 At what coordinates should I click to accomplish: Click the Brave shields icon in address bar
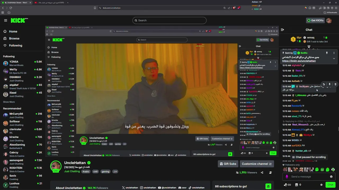[x=234, y=8]
